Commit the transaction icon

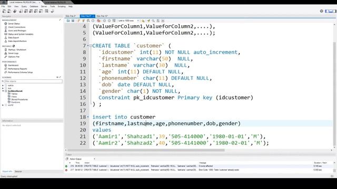(104, 21)
